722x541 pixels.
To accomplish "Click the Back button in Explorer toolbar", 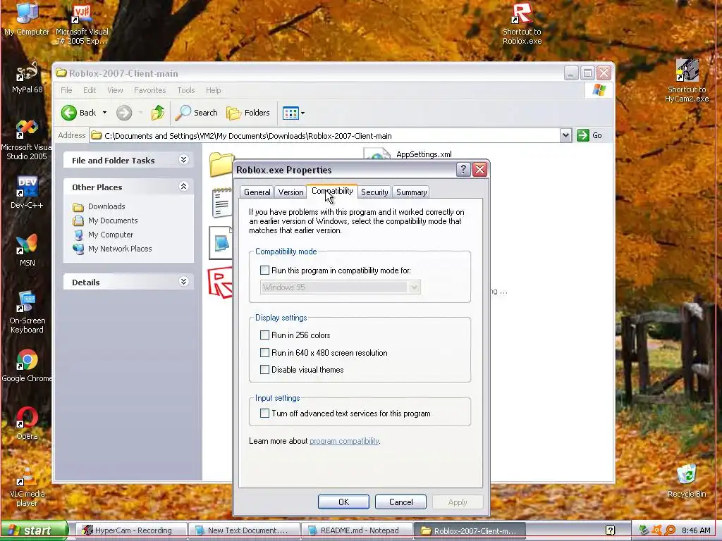I will click(79, 113).
